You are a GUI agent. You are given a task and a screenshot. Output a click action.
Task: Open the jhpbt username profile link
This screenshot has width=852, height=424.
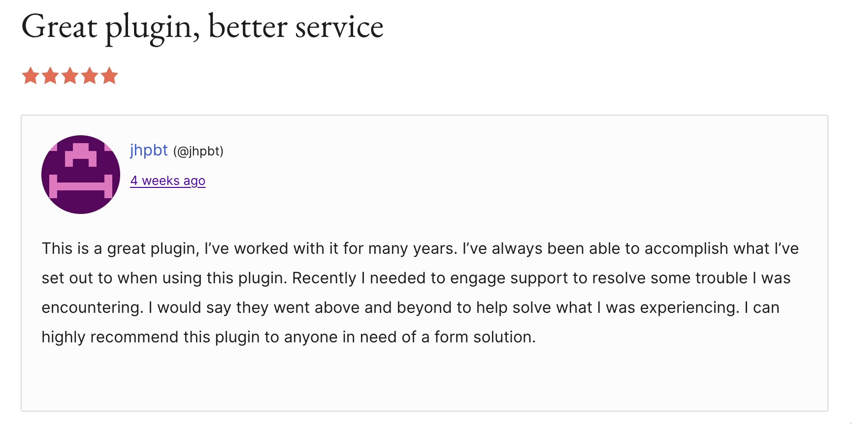pyautogui.click(x=149, y=150)
